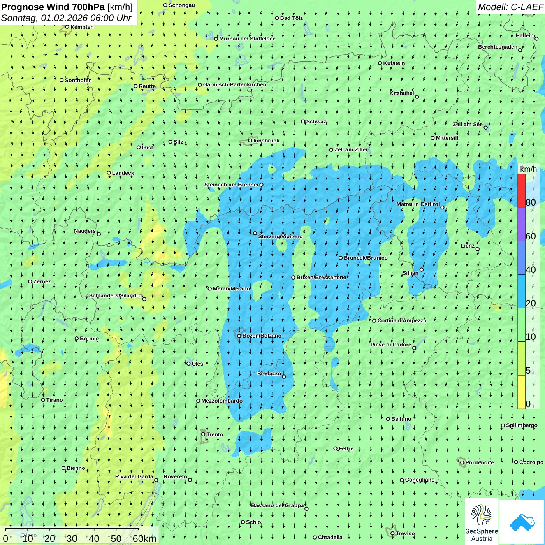Click the Bormio city marker
545x545 pixels.
(77, 339)
